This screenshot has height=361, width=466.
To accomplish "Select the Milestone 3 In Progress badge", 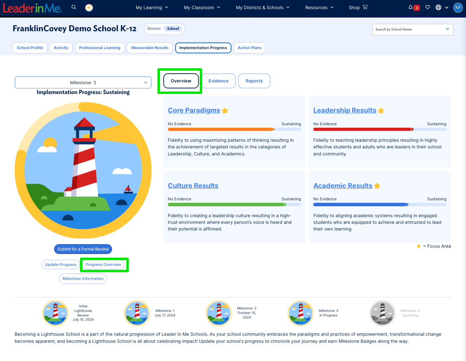I will point(301,313).
